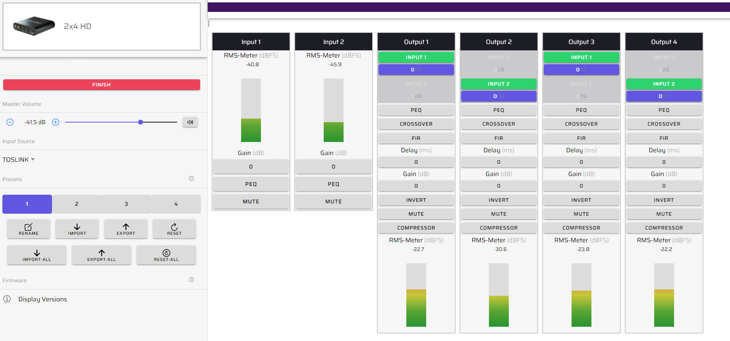This screenshot has width=730, height=341.
Task: Click the Export preset icon button
Action: click(x=126, y=229)
